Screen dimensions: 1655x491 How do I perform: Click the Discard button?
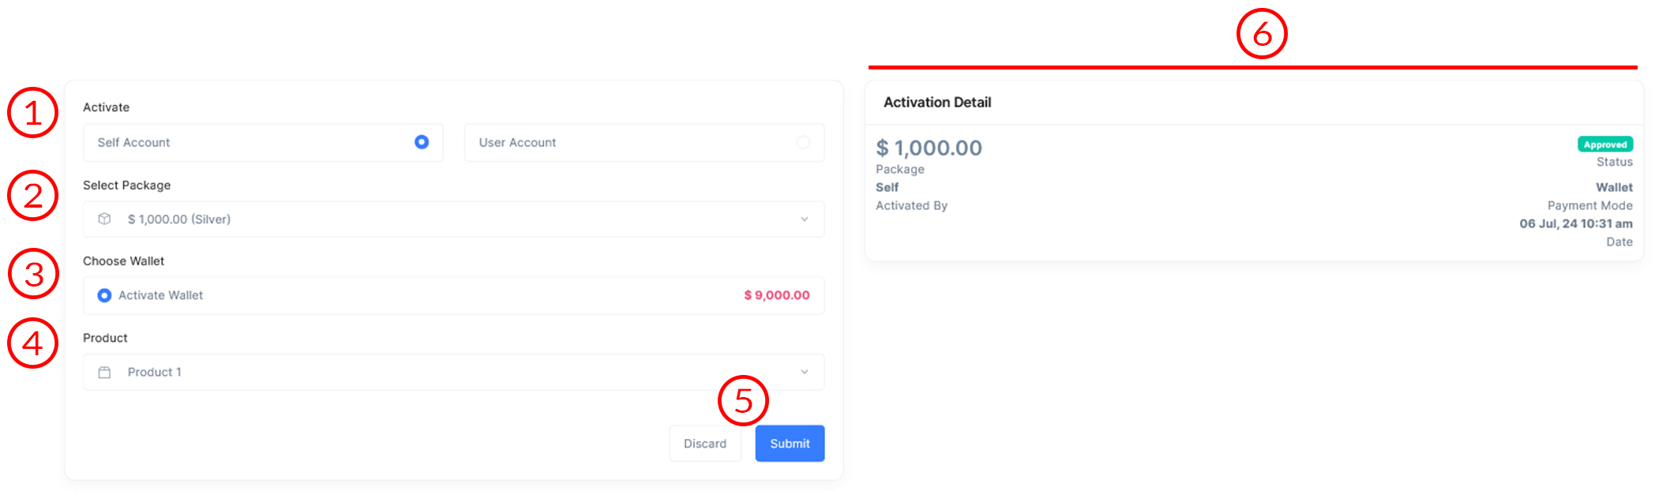(704, 444)
